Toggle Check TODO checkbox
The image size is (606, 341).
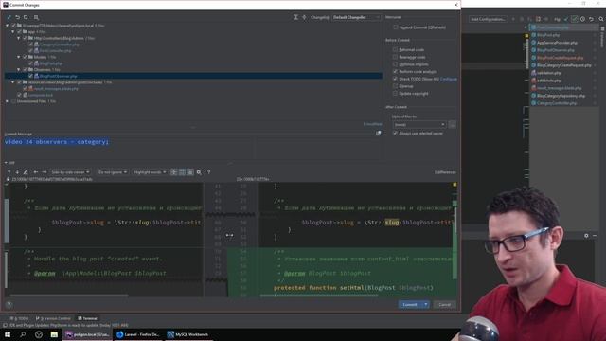pyautogui.click(x=395, y=79)
